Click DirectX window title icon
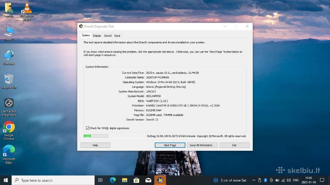Image resolution: width=330 pixels, height=185 pixels. [x=81, y=26]
